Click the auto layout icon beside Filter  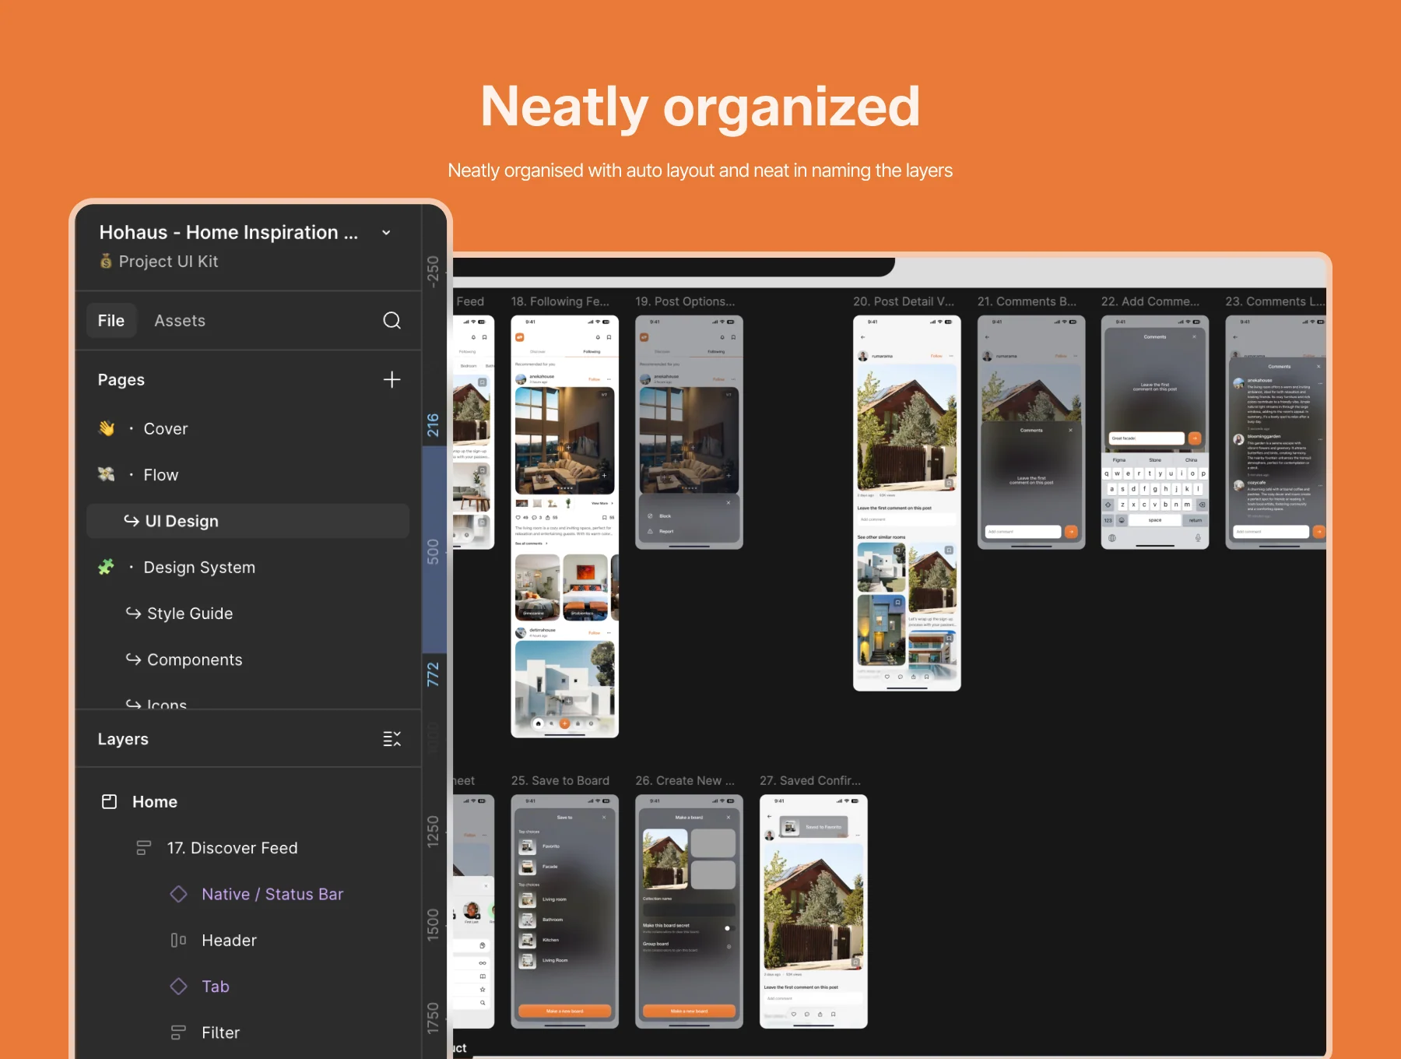pos(178,1033)
